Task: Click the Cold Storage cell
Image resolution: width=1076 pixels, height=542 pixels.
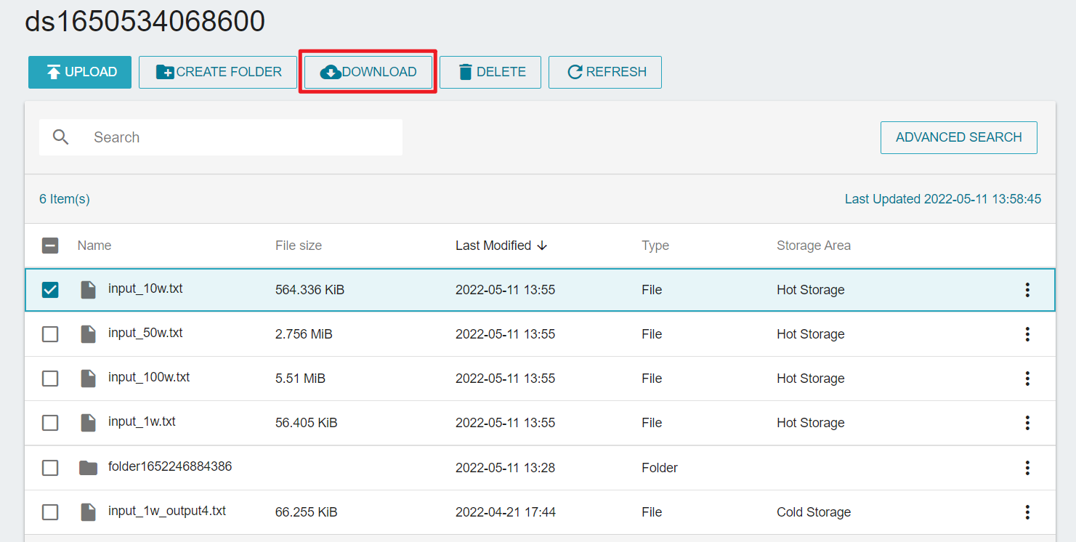Action: click(x=814, y=512)
